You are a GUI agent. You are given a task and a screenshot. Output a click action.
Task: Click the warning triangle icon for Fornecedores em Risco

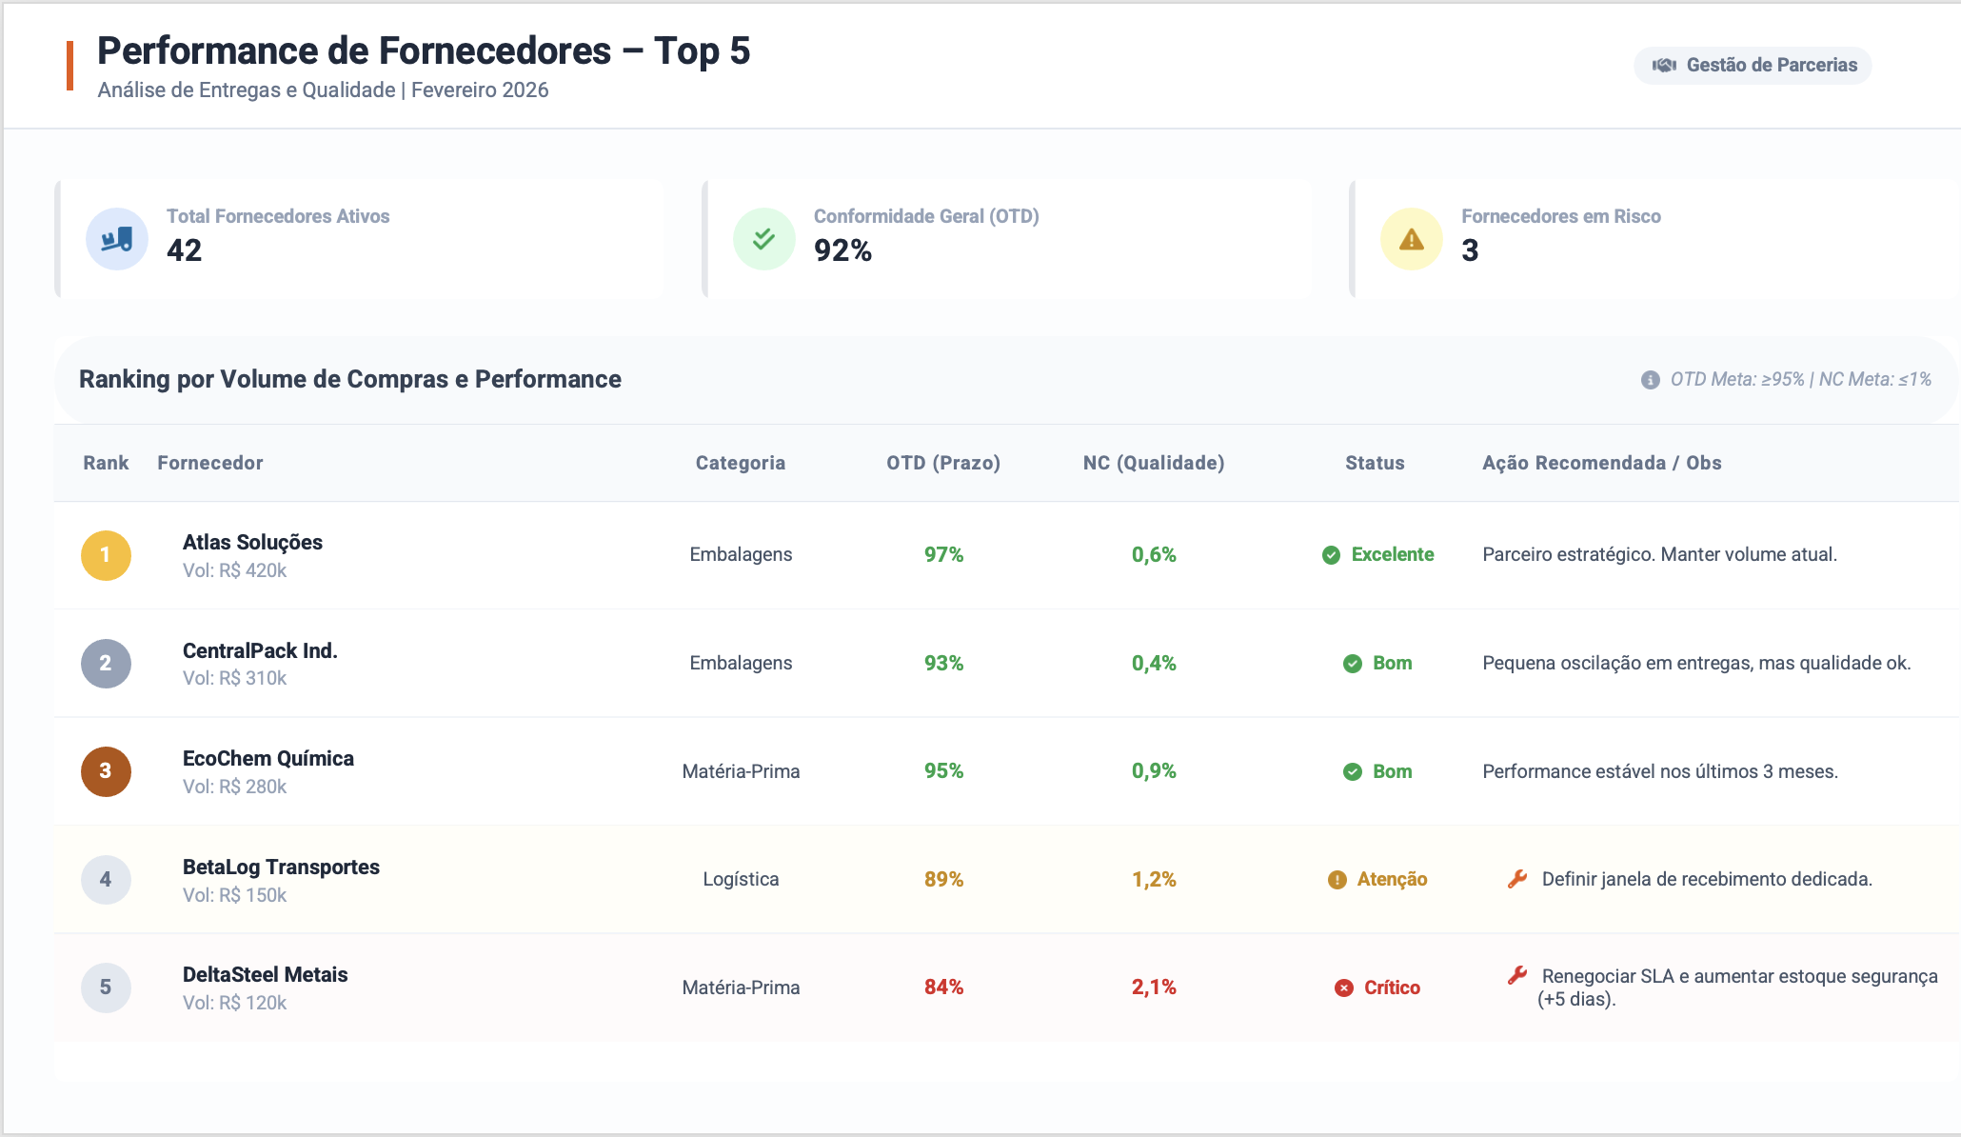point(1412,239)
